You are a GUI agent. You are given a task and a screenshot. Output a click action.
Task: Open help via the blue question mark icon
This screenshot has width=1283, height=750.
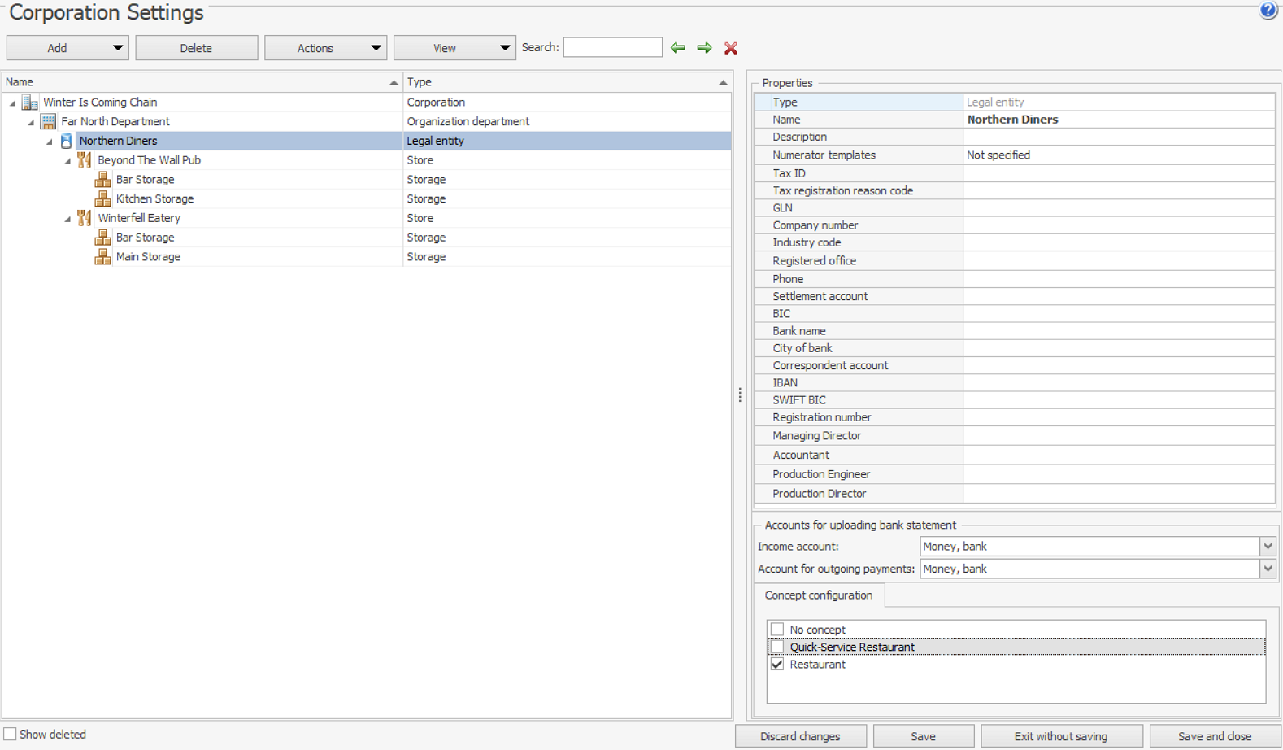(x=1268, y=11)
